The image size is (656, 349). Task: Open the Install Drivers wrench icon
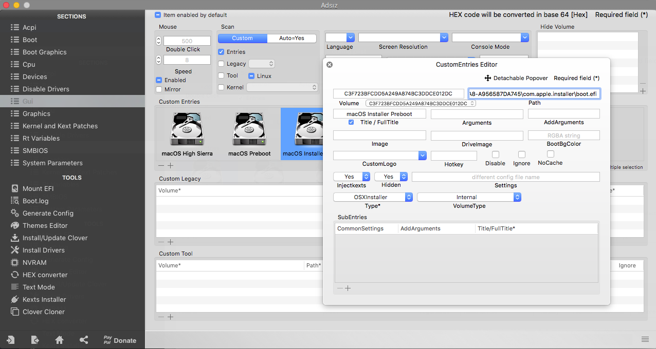tap(14, 250)
